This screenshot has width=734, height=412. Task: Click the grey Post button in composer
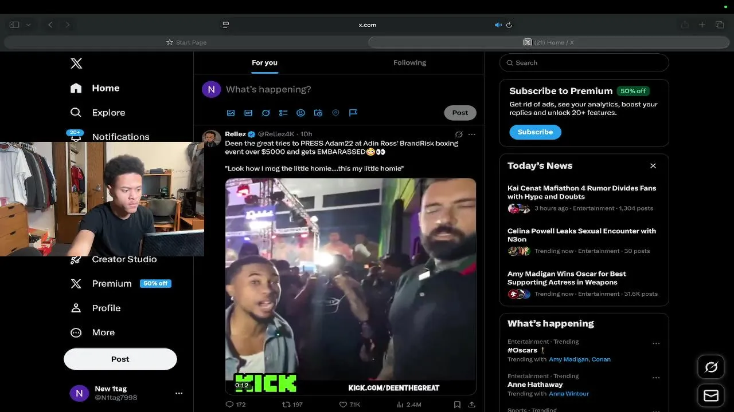click(x=460, y=113)
